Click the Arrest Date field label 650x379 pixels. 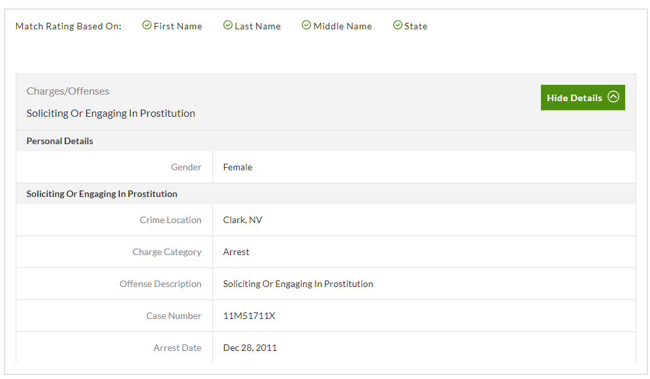pyautogui.click(x=177, y=348)
